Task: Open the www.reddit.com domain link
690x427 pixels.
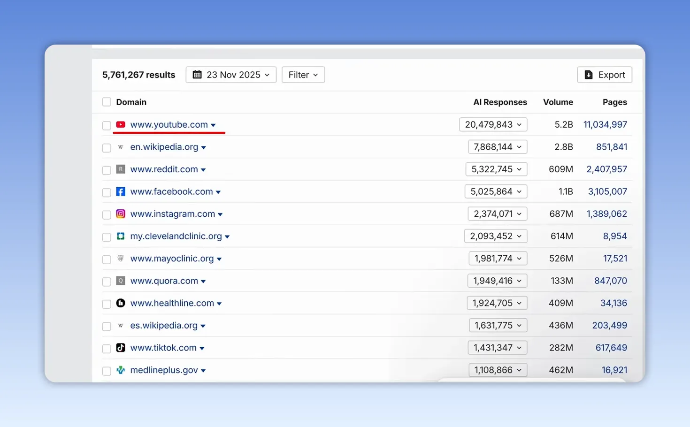Action: click(x=164, y=169)
